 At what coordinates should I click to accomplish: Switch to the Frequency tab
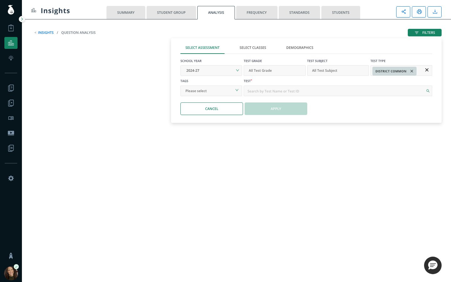click(257, 13)
